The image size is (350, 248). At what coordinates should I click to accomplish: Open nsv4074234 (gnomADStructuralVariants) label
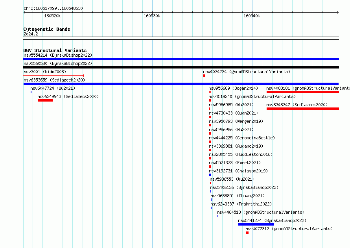point(247,72)
